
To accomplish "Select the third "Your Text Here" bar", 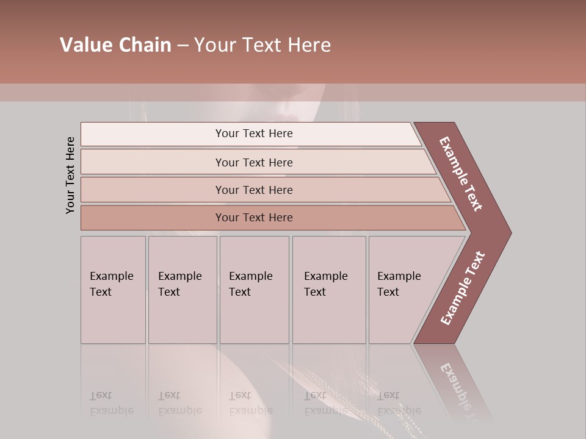I will (254, 190).
